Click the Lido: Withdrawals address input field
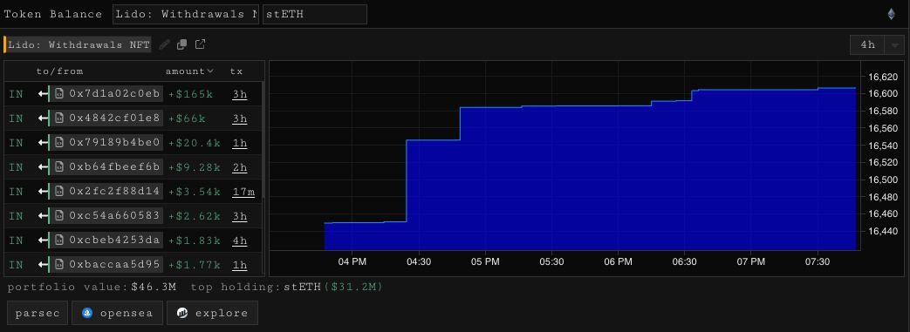This screenshot has height=332, width=910. pos(186,15)
